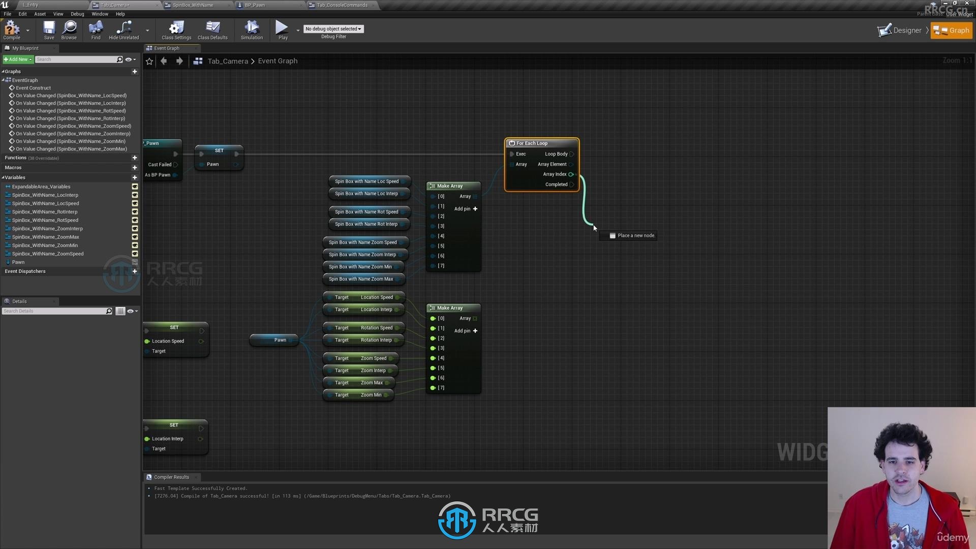This screenshot has height=549, width=976.
Task: Check the Place a new node checkbox
Action: [x=612, y=235]
